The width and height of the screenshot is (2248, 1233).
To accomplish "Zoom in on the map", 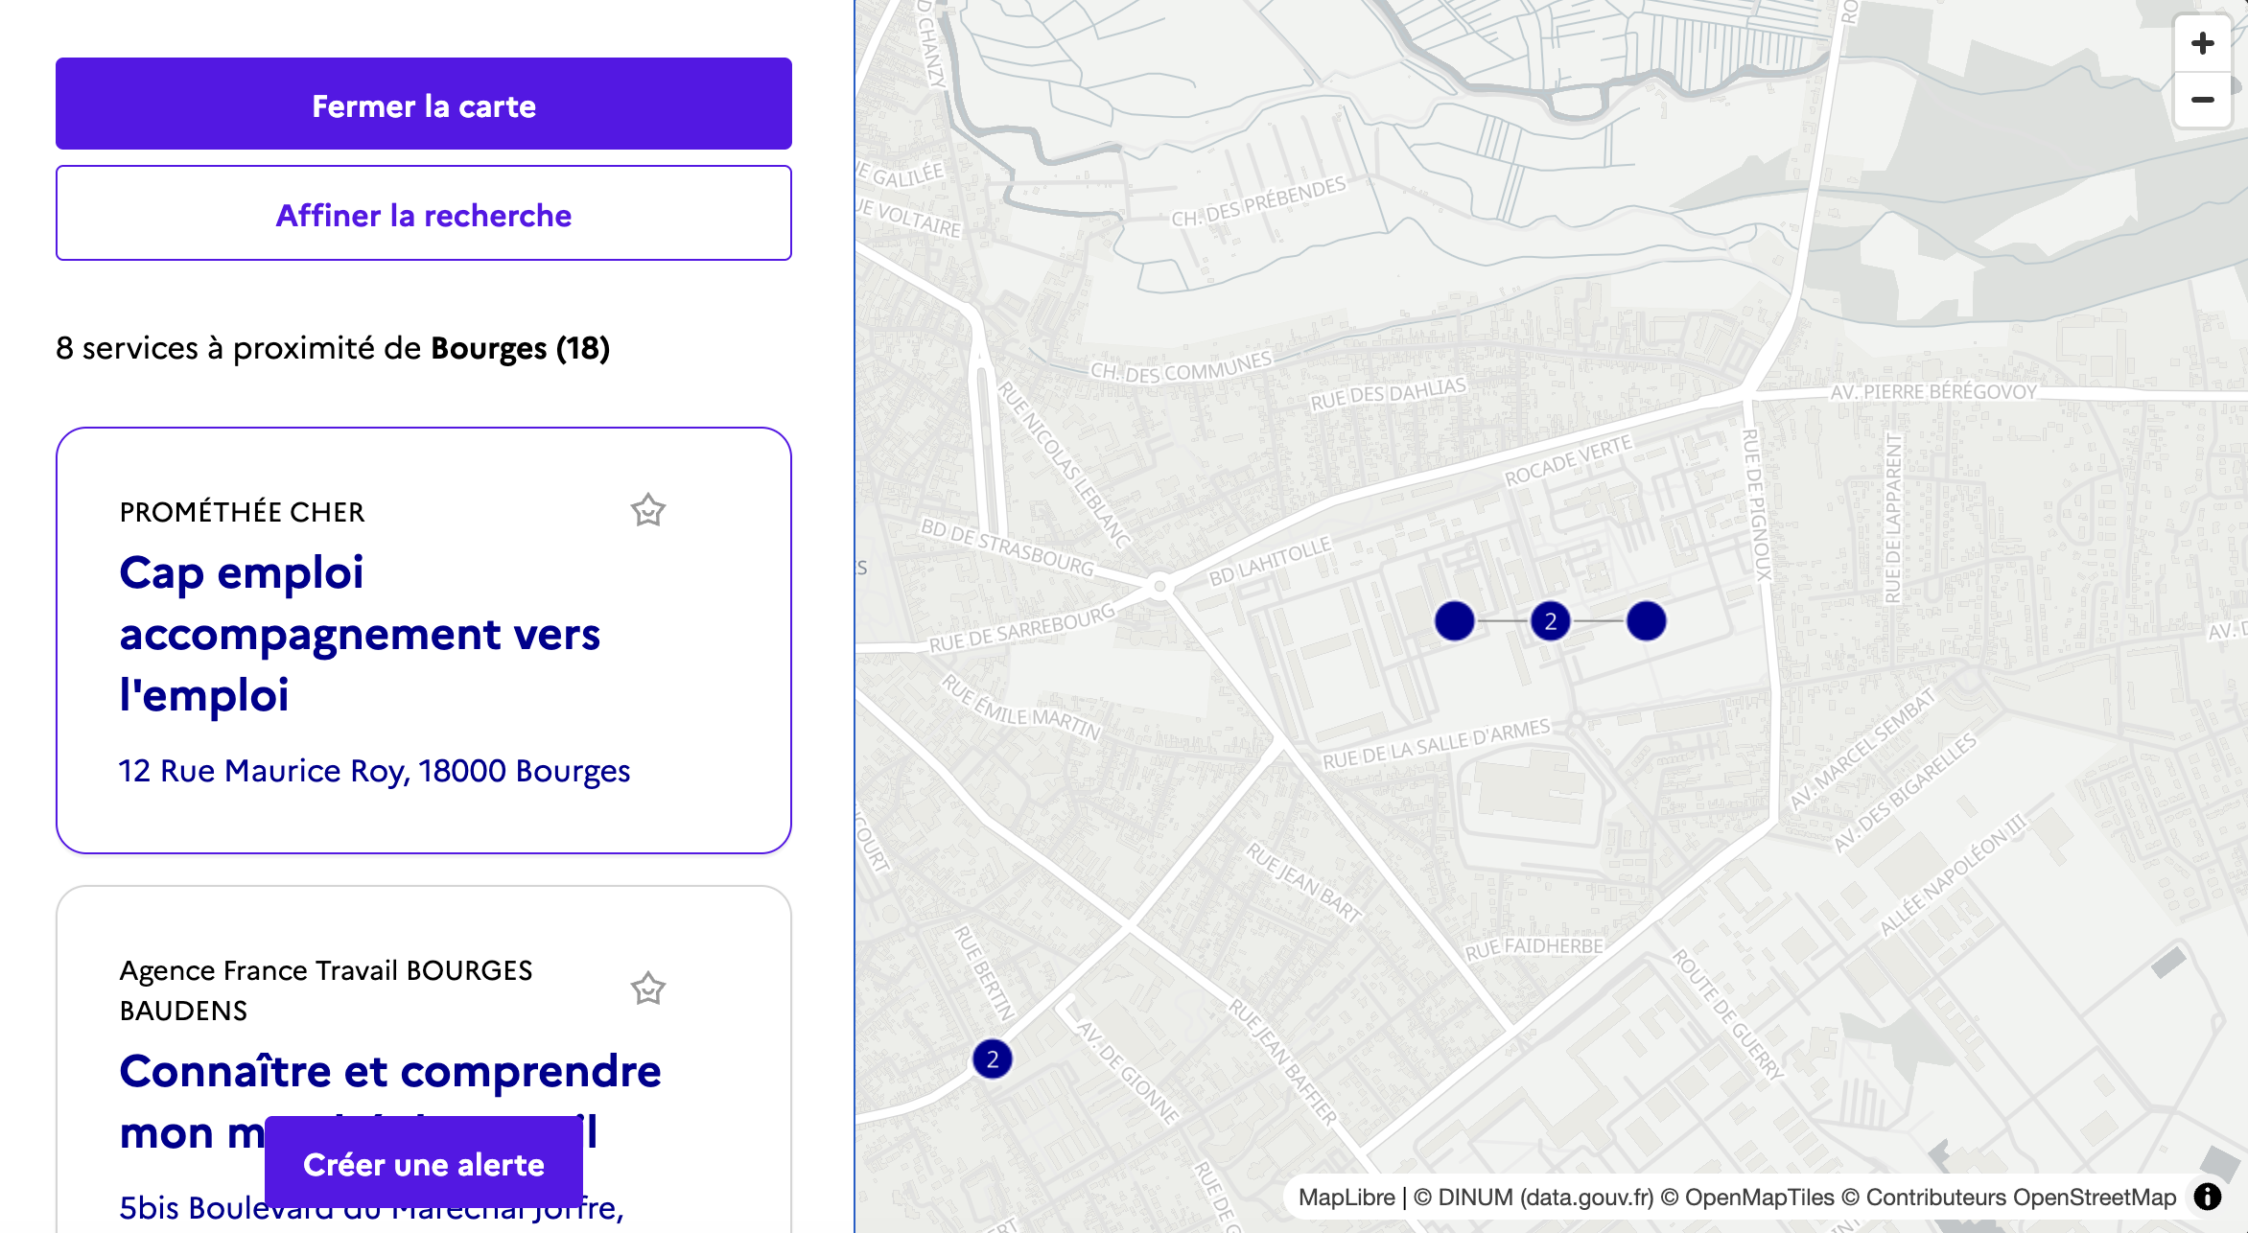I will pyautogui.click(x=2202, y=44).
